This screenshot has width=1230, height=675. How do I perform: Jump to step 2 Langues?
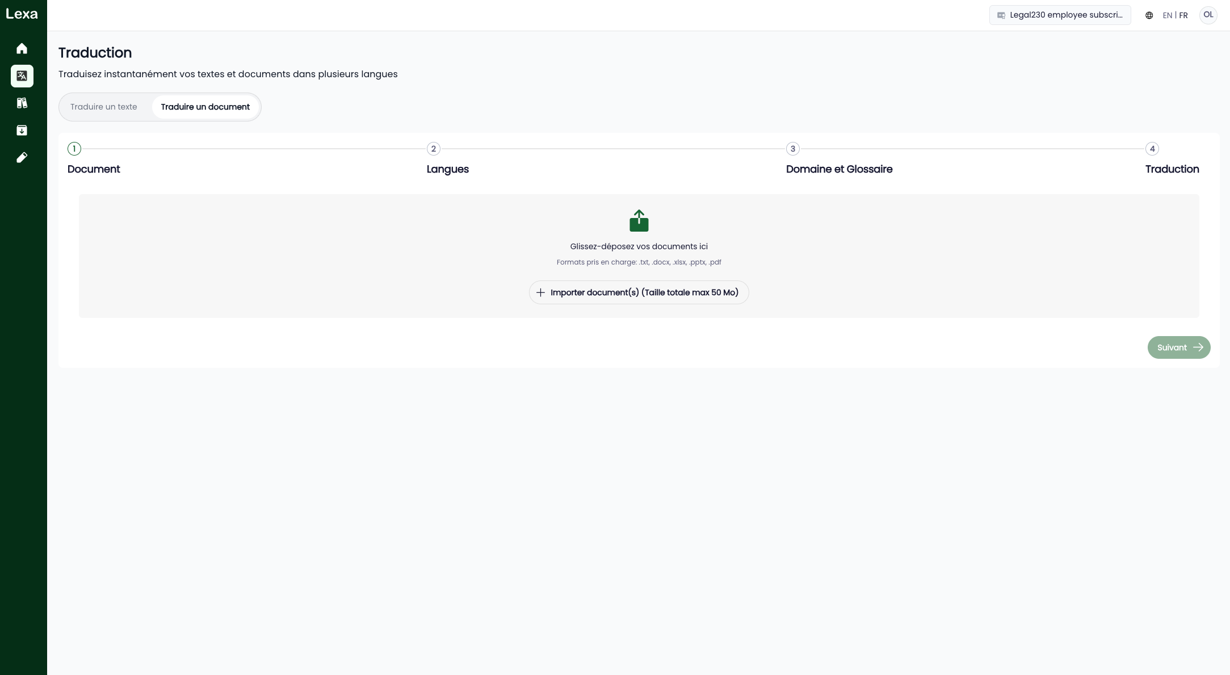pyautogui.click(x=434, y=149)
